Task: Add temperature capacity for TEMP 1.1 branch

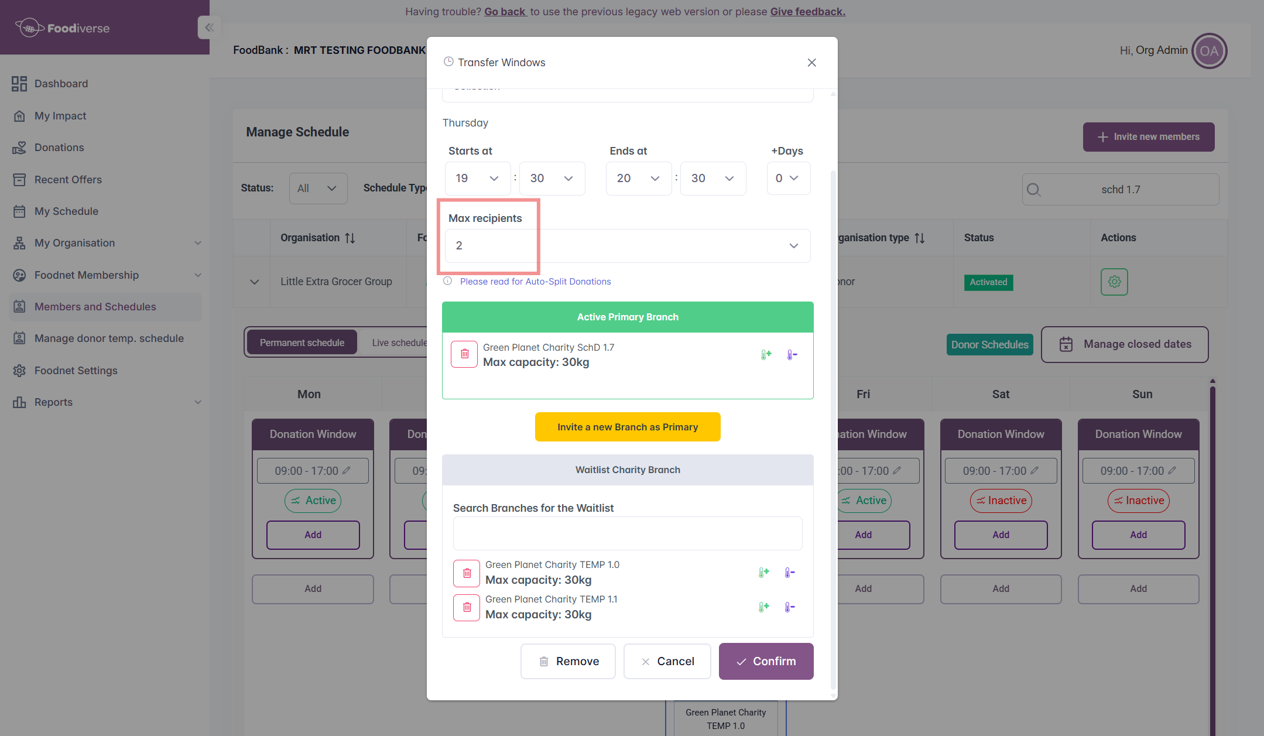Action: (763, 607)
